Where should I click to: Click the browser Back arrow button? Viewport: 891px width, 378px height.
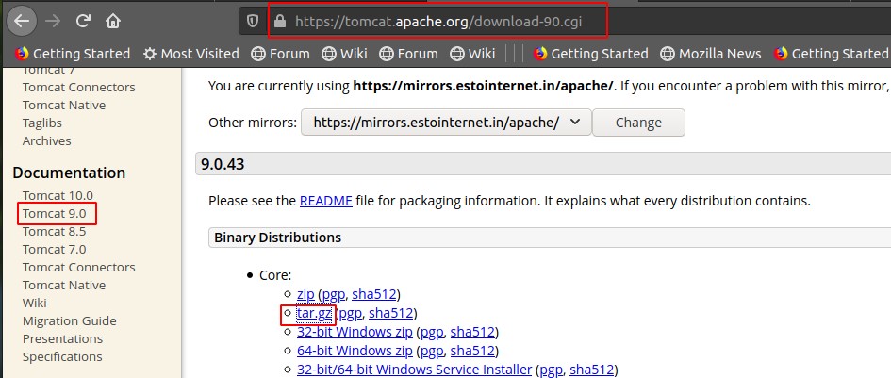coord(24,20)
